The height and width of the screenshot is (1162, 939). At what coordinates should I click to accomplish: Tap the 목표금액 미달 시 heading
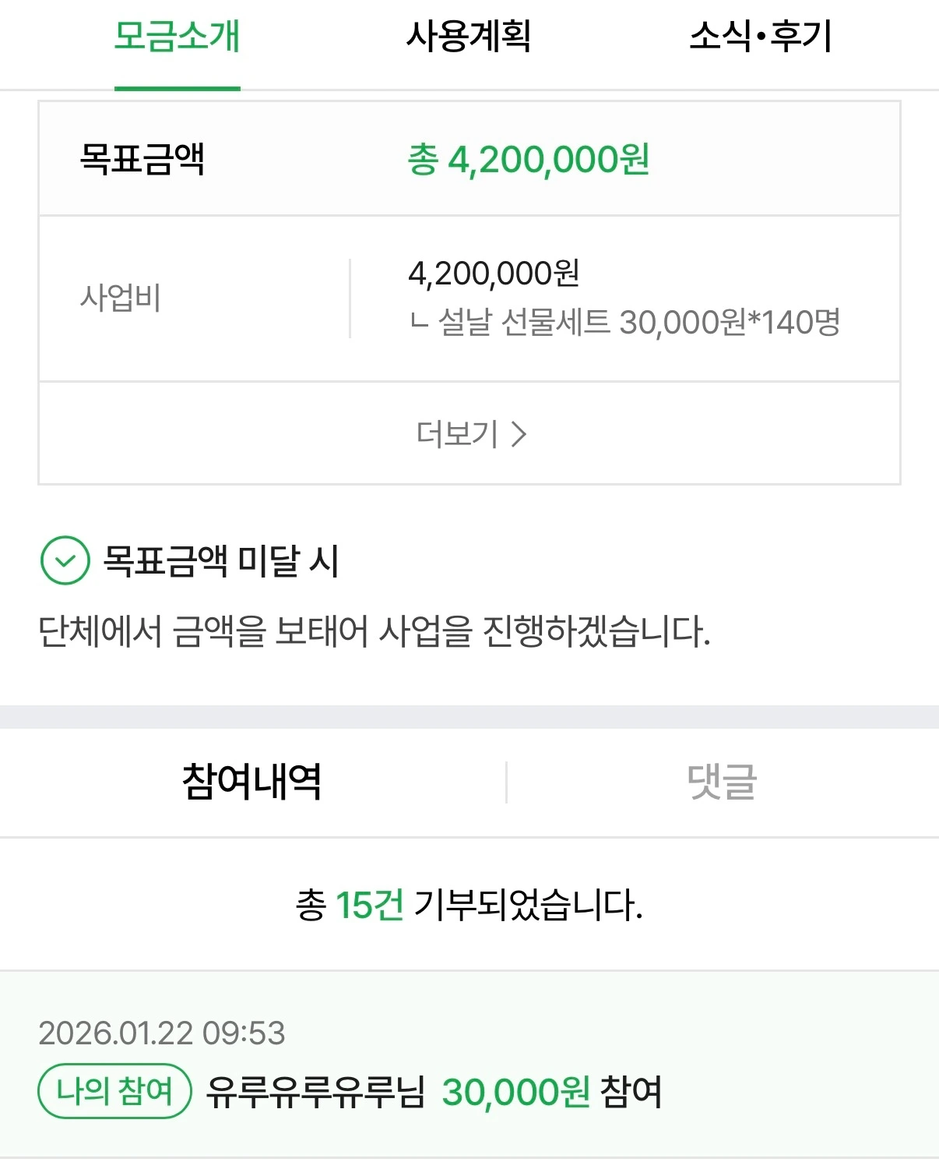(x=221, y=560)
